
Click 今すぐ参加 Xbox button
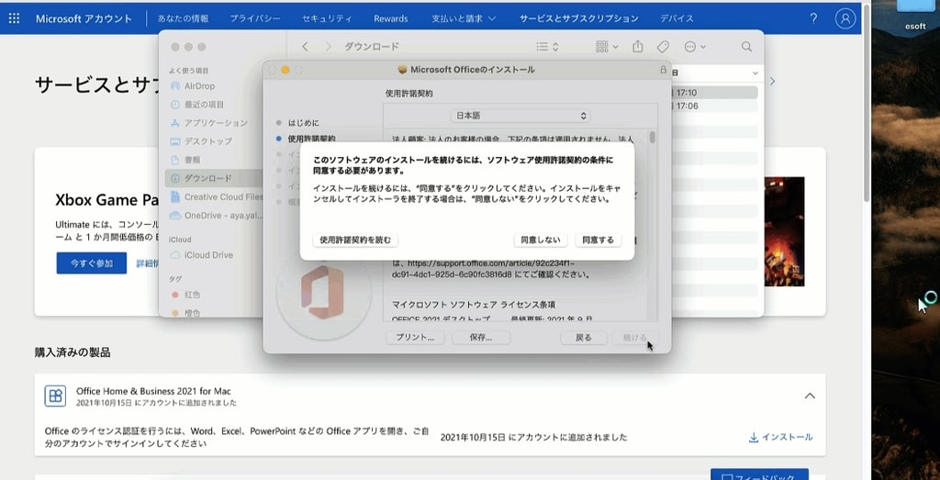click(x=92, y=263)
